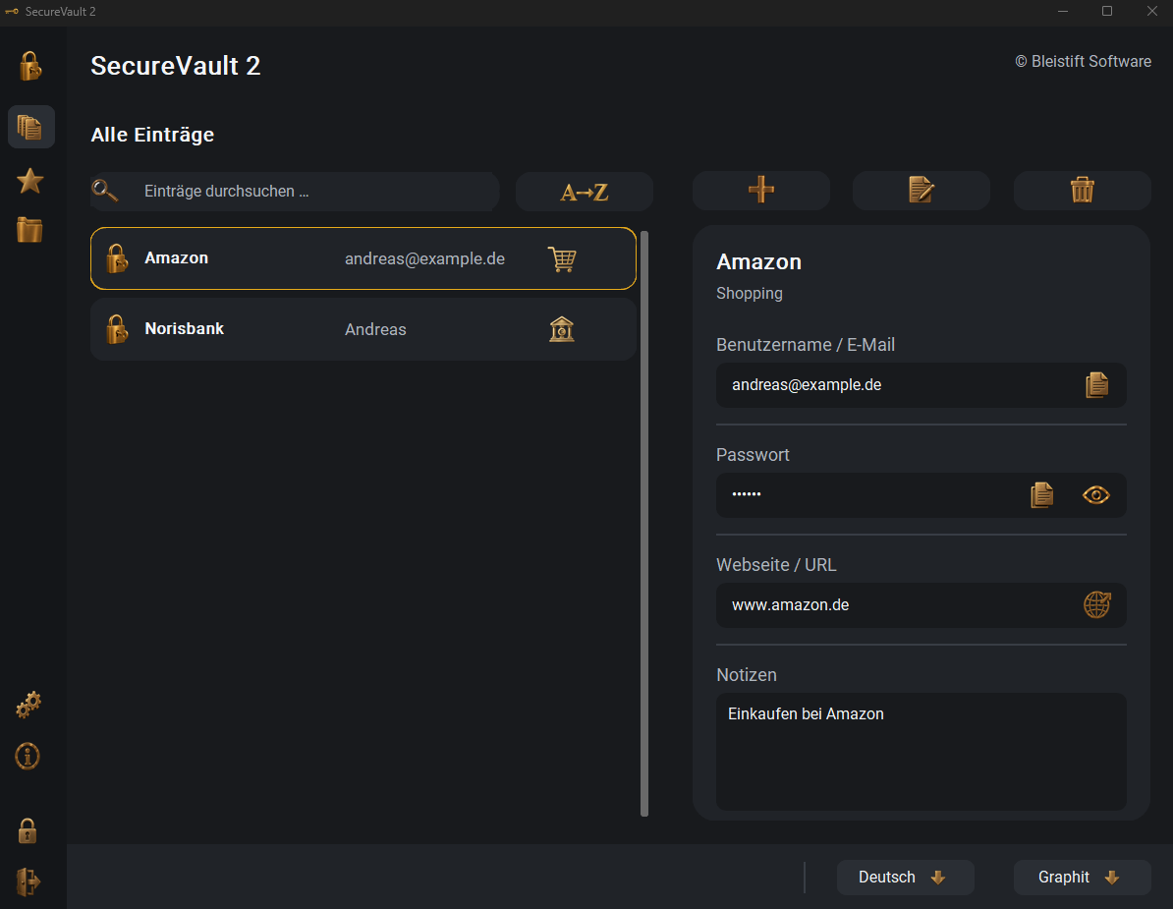Viewport: 1173px width, 909px height.
Task: Click the bank building icon on Norisbank row
Action: click(x=562, y=329)
